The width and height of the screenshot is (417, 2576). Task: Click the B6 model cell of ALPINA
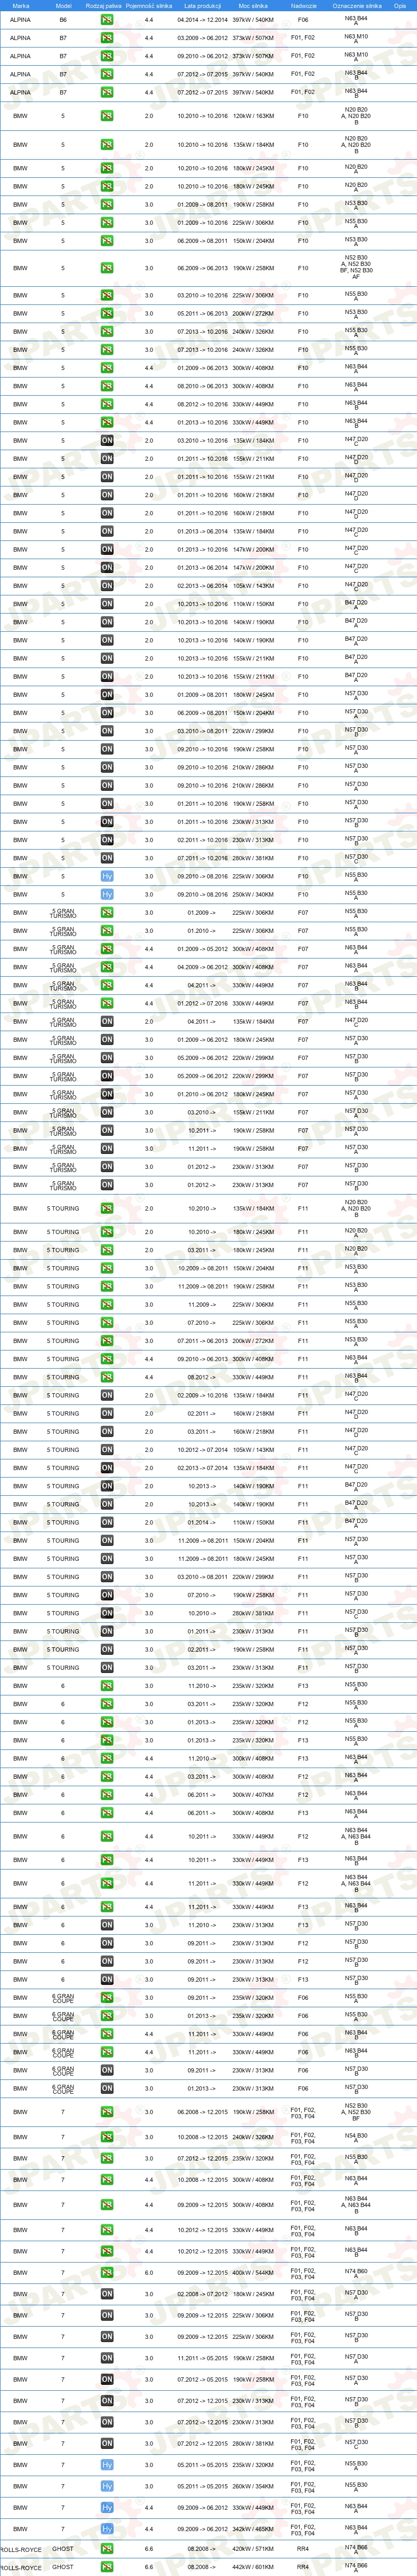tap(63, 20)
